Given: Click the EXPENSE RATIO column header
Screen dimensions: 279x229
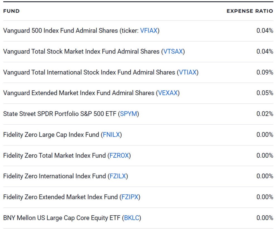Looking at the screenshot, I should point(250,11).
